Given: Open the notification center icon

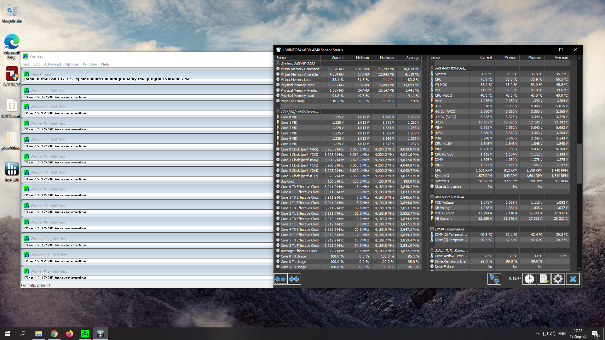Looking at the screenshot, I should (x=595, y=334).
